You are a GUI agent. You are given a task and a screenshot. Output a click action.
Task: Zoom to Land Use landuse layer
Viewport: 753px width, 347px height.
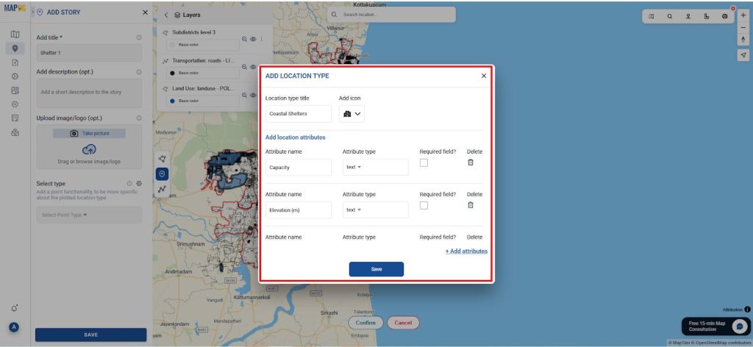point(244,95)
